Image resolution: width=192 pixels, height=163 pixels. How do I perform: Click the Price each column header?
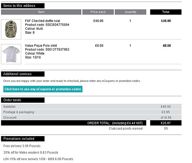(x=98, y=12)
